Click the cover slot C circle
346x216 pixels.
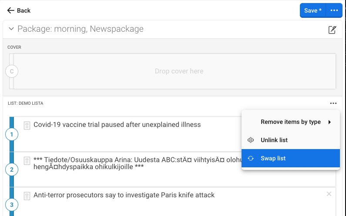point(12,71)
